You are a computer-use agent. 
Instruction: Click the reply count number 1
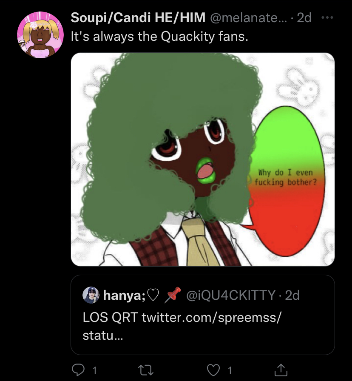[95, 370]
